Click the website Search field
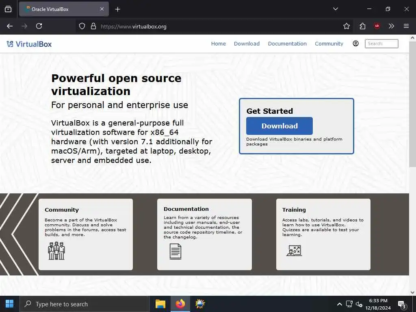Image resolution: width=416 pixels, height=312 pixels. click(381, 43)
